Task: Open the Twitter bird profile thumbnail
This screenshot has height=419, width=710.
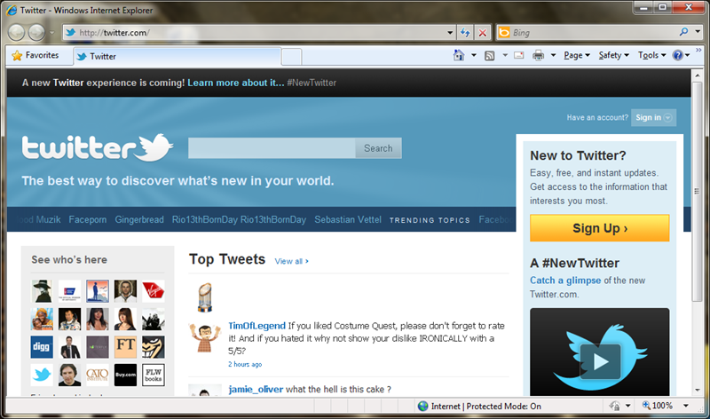Action: (42, 376)
